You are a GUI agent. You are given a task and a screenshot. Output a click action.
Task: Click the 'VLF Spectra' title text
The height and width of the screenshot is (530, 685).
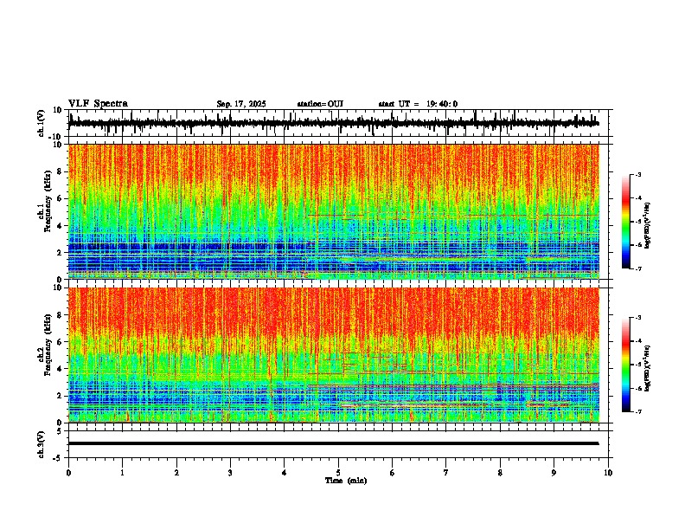coord(98,103)
